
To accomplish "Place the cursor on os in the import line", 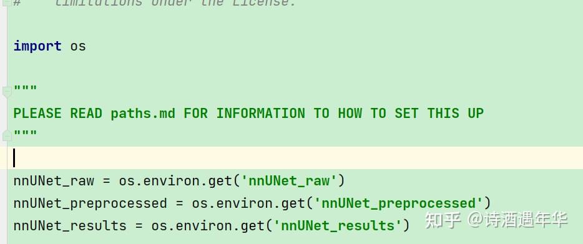I will pos(78,47).
